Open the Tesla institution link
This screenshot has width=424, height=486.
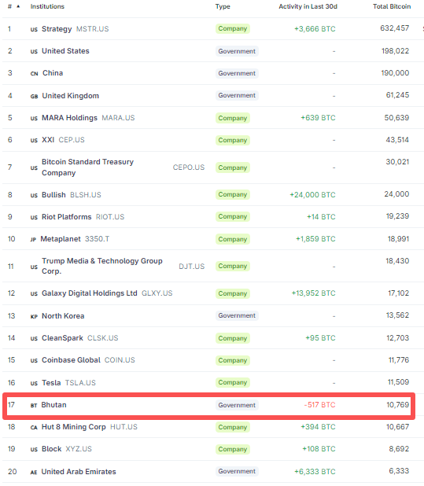click(x=51, y=383)
